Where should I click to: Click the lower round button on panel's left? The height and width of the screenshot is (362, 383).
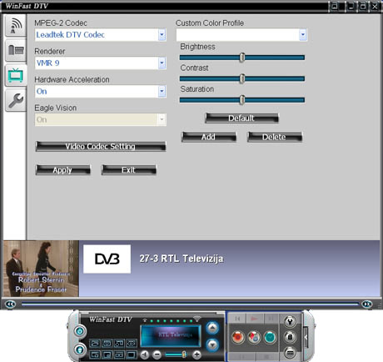[80, 349]
